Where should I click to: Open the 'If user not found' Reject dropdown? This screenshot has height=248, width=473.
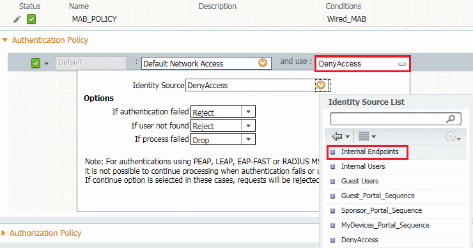tap(248, 125)
